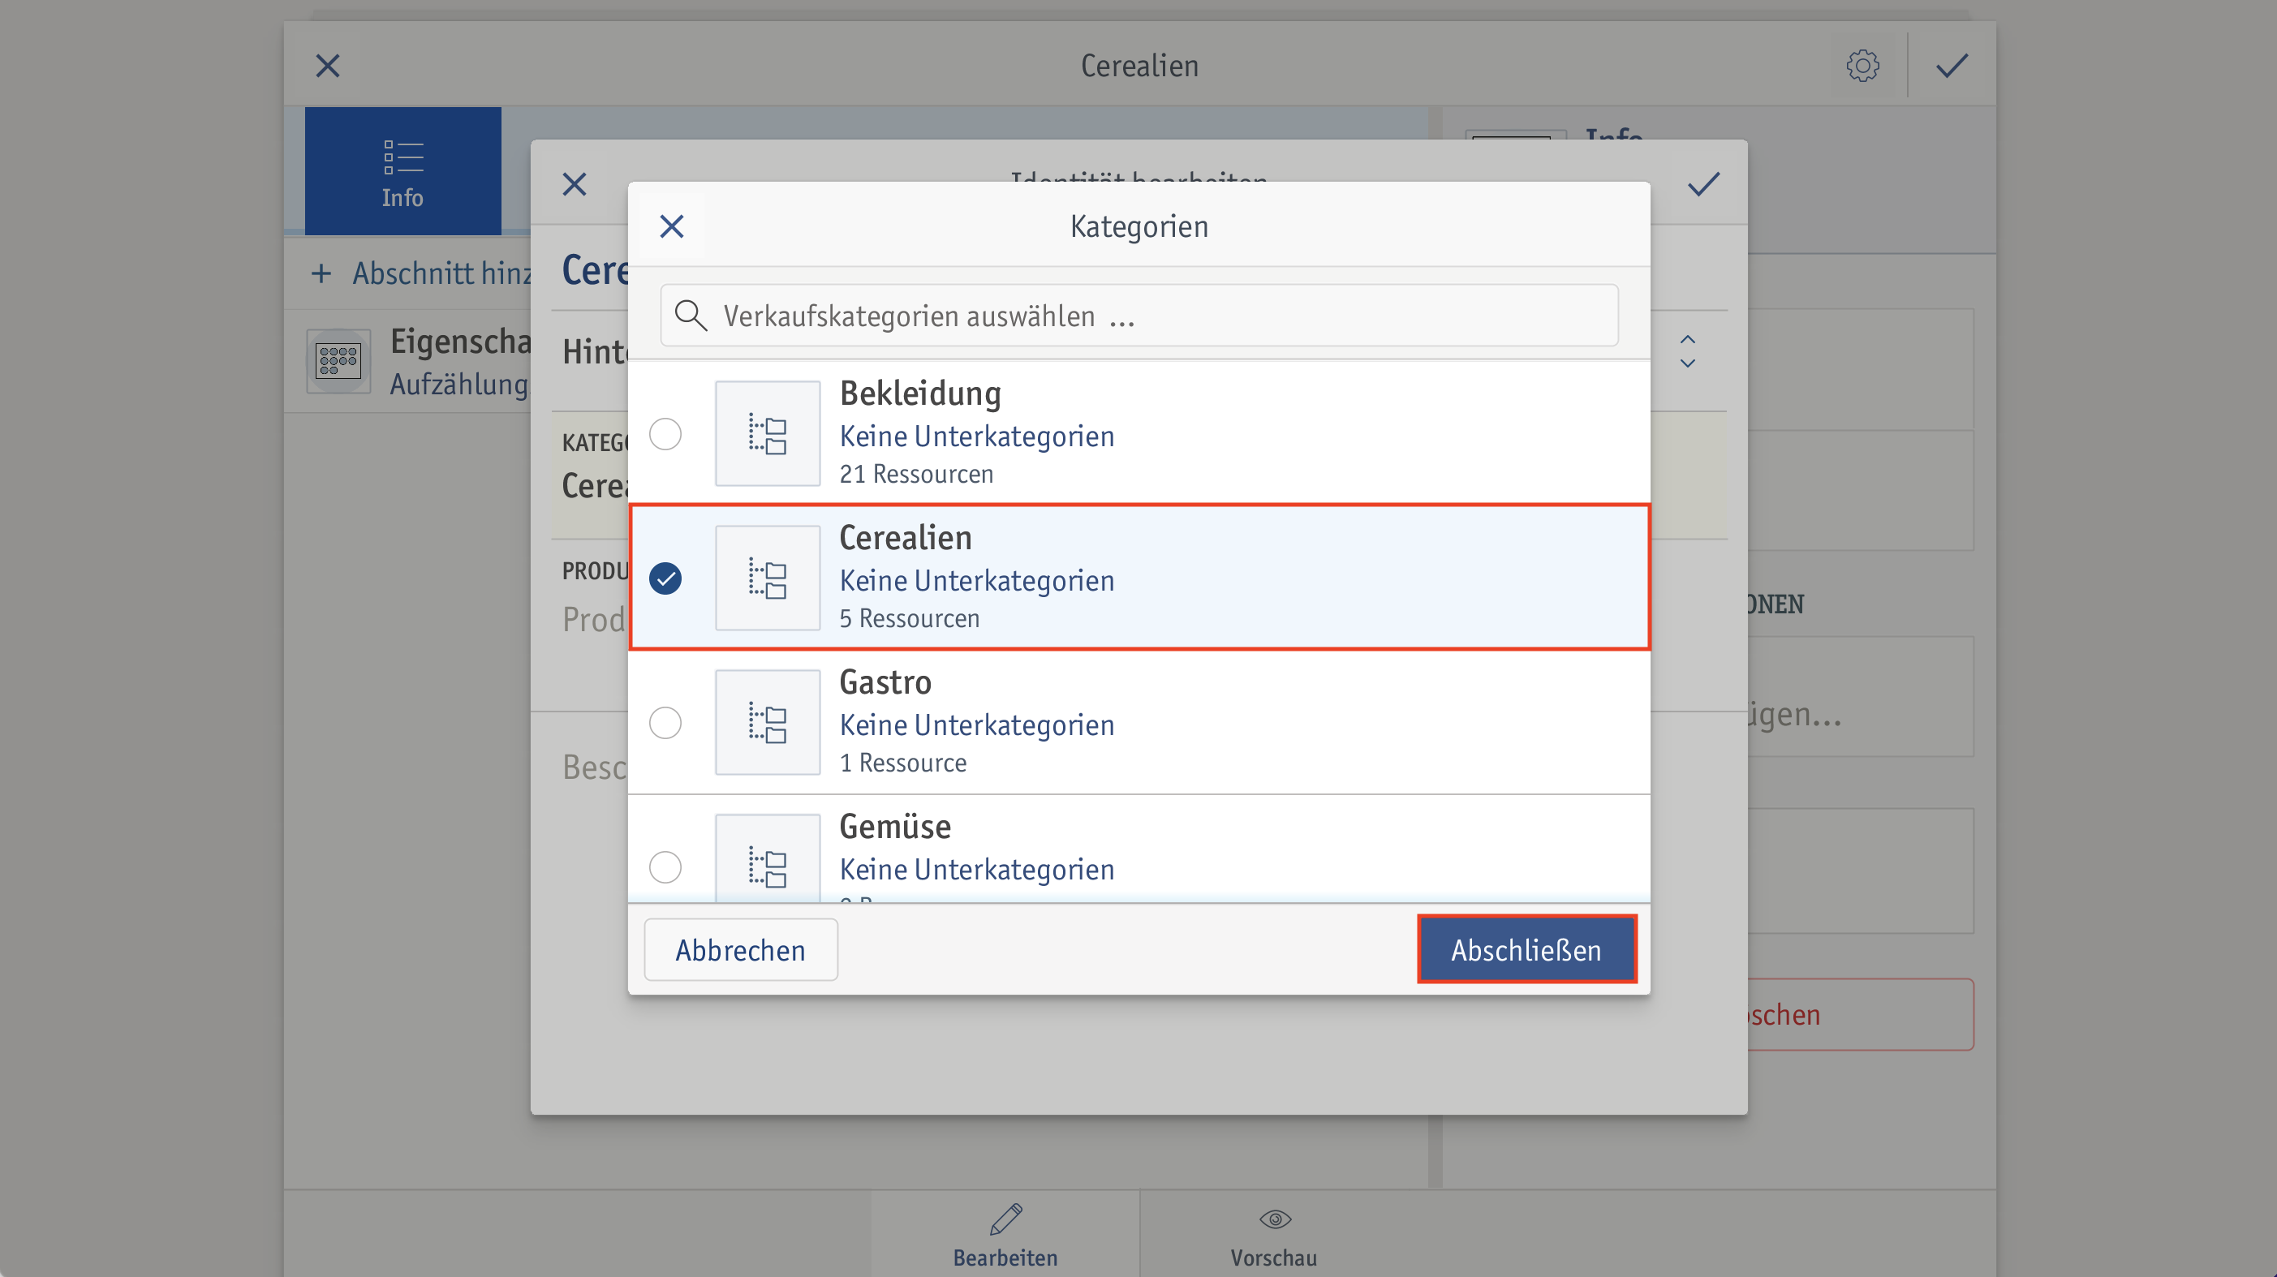Viewport: 2277px width, 1277px height.
Task: Click the Bekleidung category title
Action: 920,393
